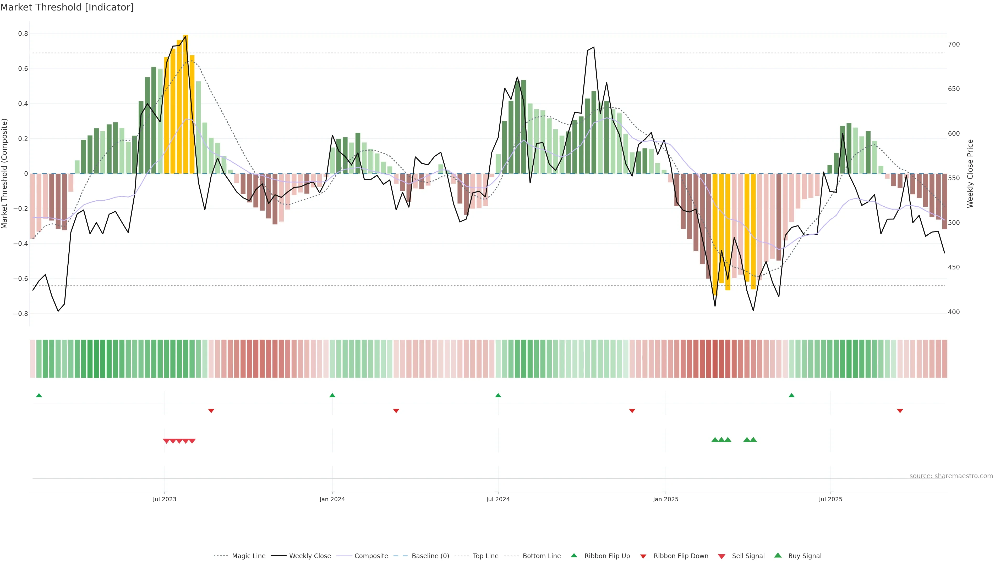This screenshot has width=1006, height=565.
Task: Click the Ribbon Flip Up marker at Jan 2024
Action: [332, 395]
